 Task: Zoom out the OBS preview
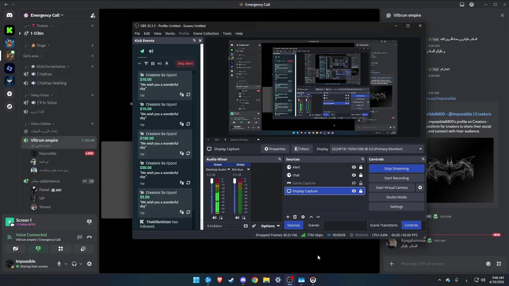pyautogui.click(x=208, y=140)
